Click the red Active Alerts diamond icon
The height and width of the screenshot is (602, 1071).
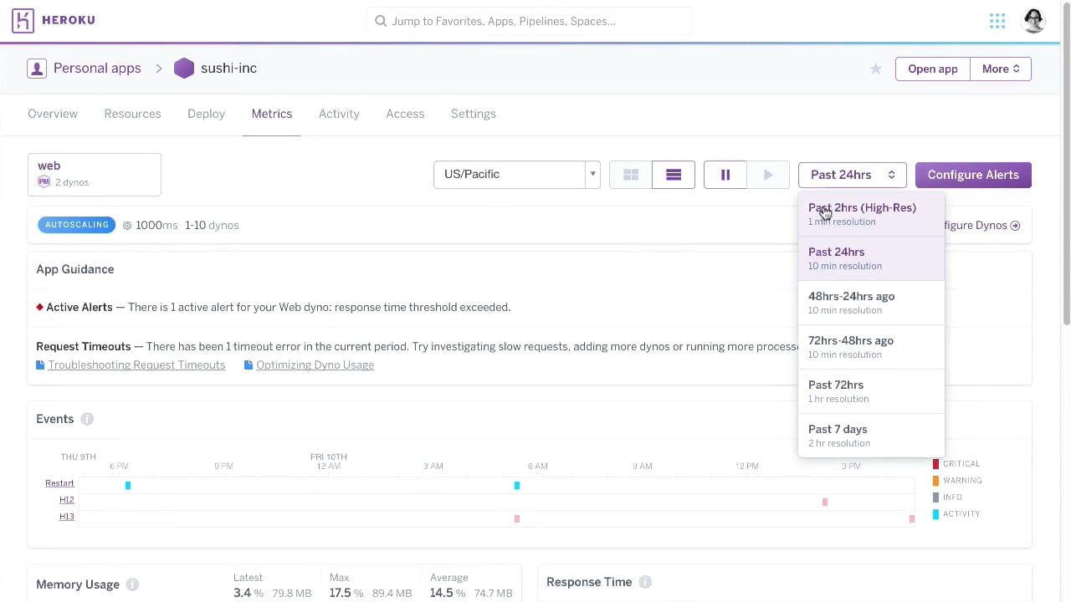pos(39,307)
